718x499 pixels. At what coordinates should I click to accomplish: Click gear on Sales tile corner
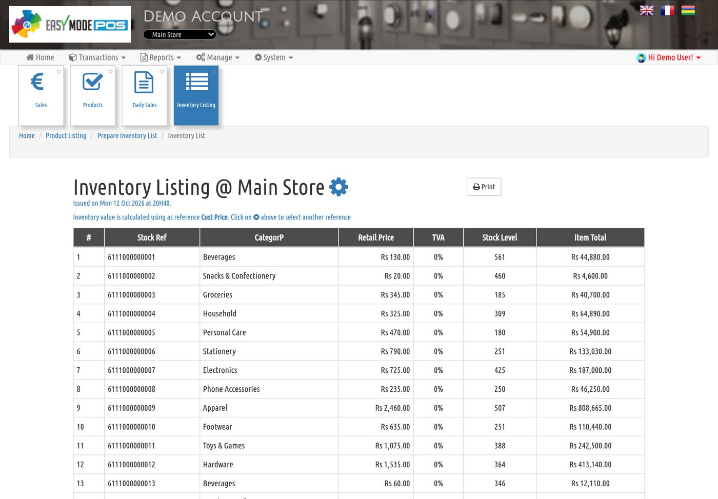pos(59,71)
